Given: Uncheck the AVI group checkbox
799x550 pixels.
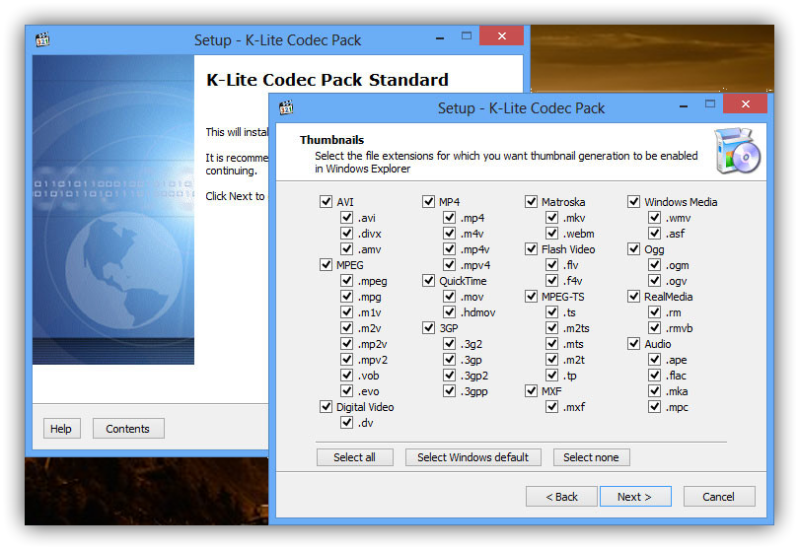Looking at the screenshot, I should (327, 202).
